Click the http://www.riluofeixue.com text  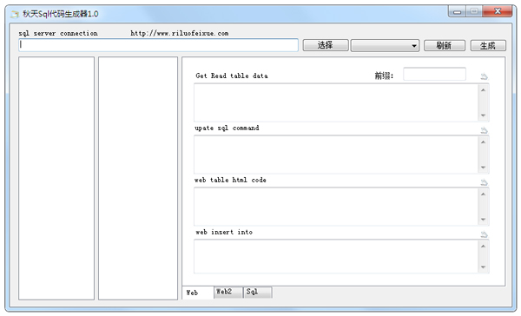coord(180,33)
